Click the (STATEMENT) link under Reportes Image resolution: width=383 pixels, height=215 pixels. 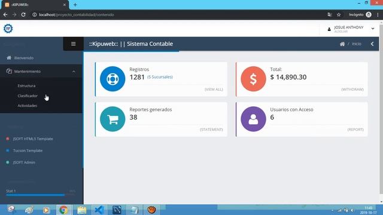[x=211, y=130]
